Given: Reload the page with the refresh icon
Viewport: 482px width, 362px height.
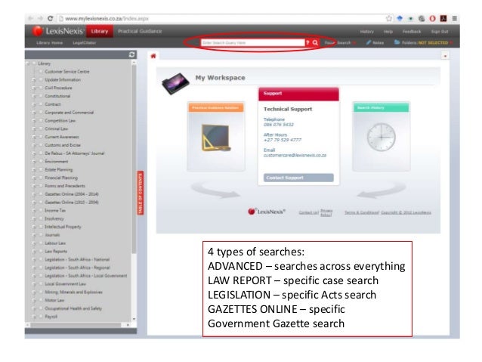Looking at the screenshot, I should point(50,18).
